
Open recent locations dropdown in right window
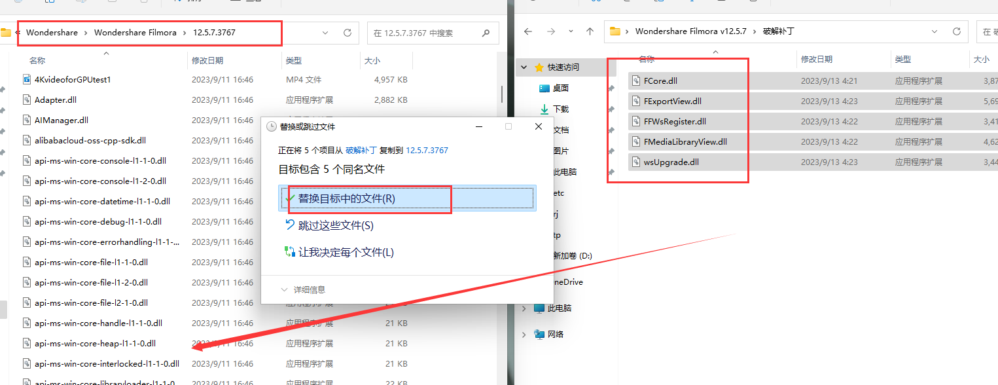pos(571,31)
